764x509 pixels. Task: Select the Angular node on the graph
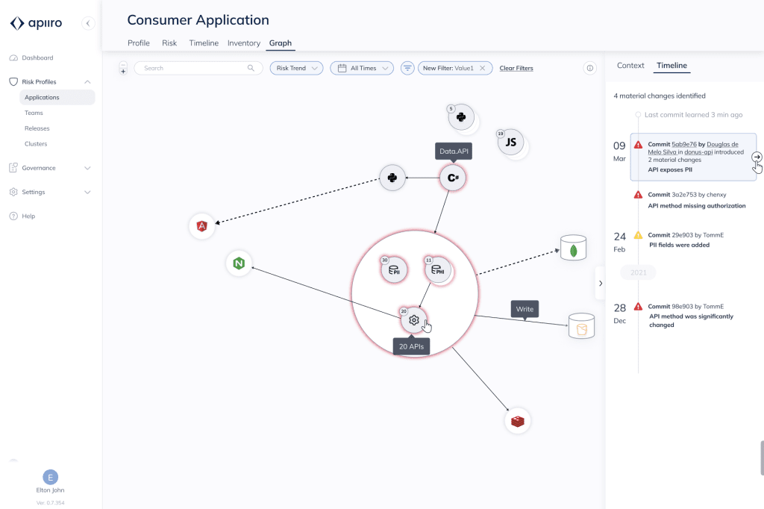(x=201, y=225)
